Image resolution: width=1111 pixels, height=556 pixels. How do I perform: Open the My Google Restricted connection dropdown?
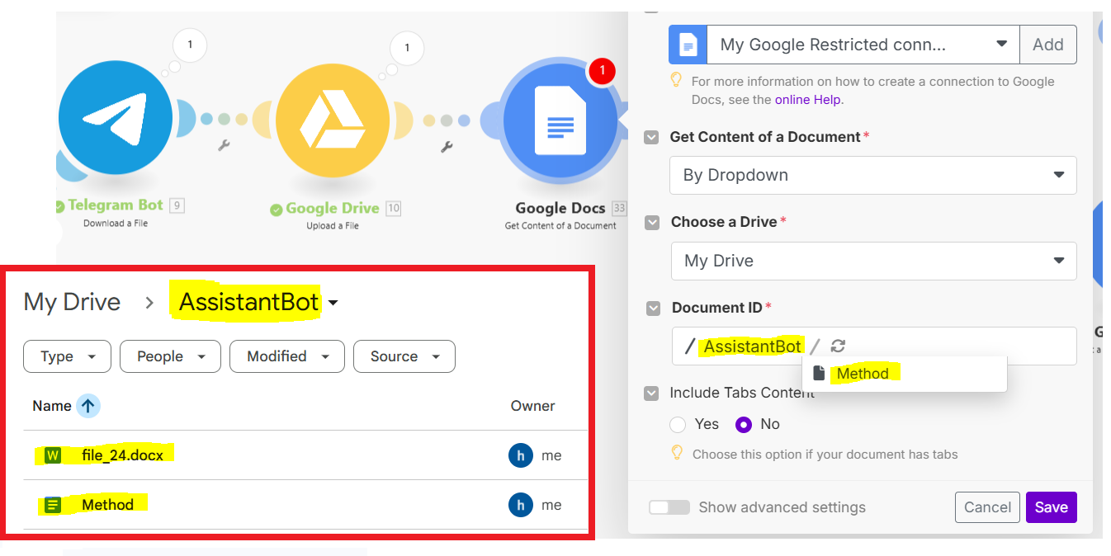click(x=863, y=45)
